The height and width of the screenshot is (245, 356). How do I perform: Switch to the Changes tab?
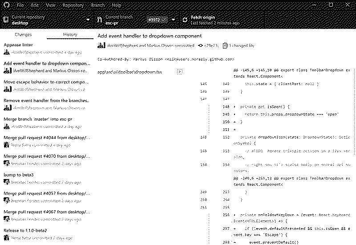coord(23,35)
